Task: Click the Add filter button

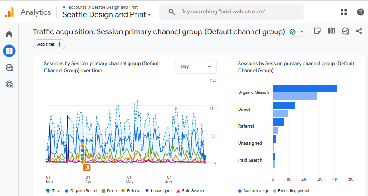Action: 49,44
